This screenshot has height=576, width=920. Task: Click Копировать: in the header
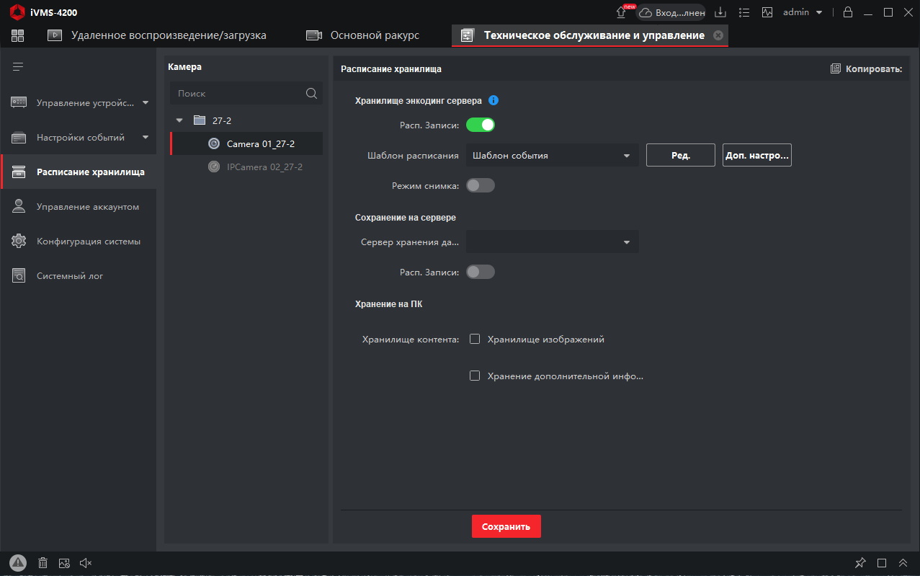[x=866, y=69]
